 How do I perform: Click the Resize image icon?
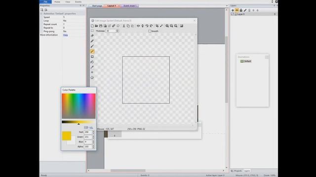[161, 26]
